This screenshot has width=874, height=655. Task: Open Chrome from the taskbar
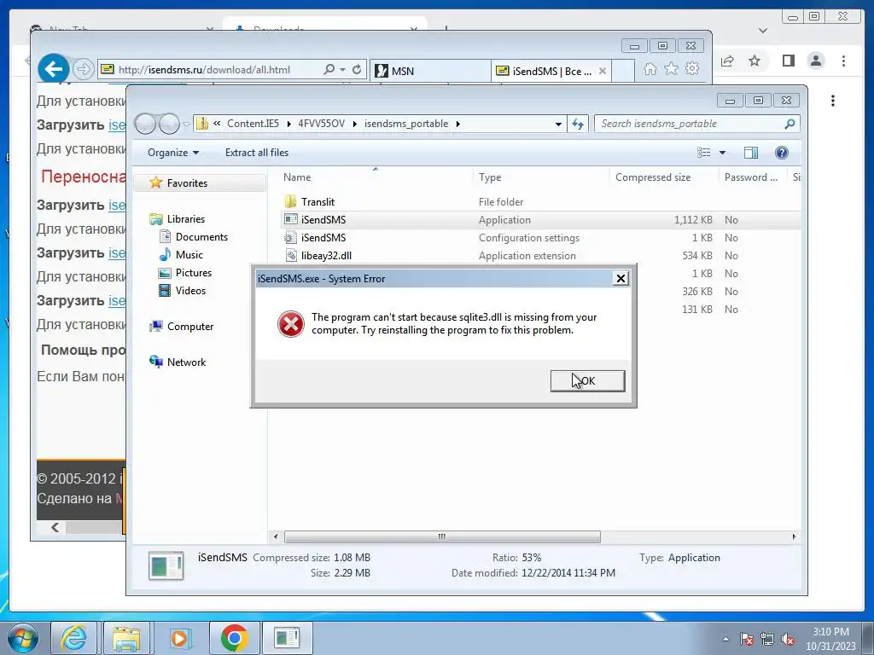coord(234,638)
